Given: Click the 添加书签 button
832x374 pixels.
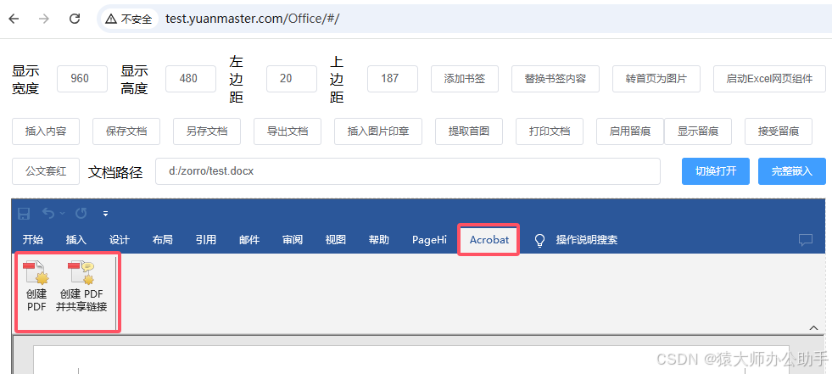Looking at the screenshot, I should (x=464, y=79).
